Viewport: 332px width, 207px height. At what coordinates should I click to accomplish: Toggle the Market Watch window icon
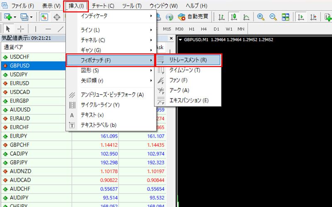(x=44, y=17)
